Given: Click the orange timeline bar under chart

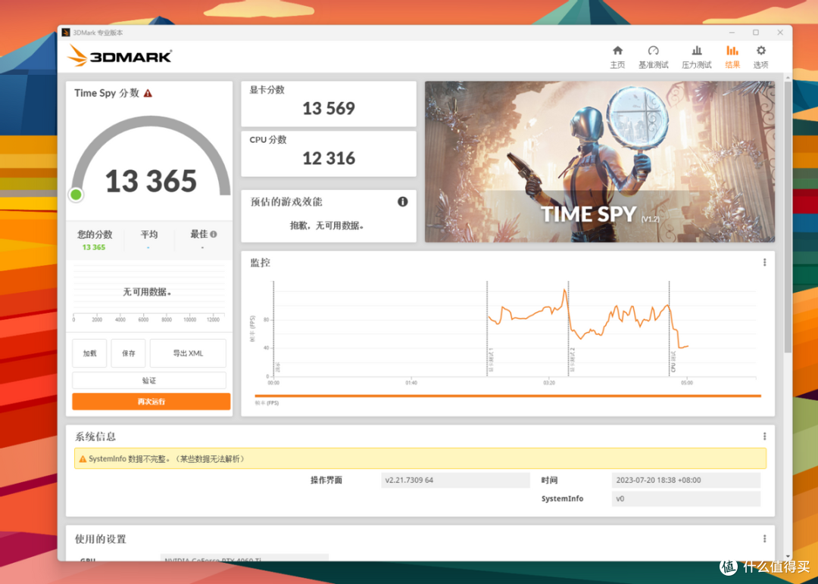Looking at the screenshot, I should pyautogui.click(x=507, y=396).
